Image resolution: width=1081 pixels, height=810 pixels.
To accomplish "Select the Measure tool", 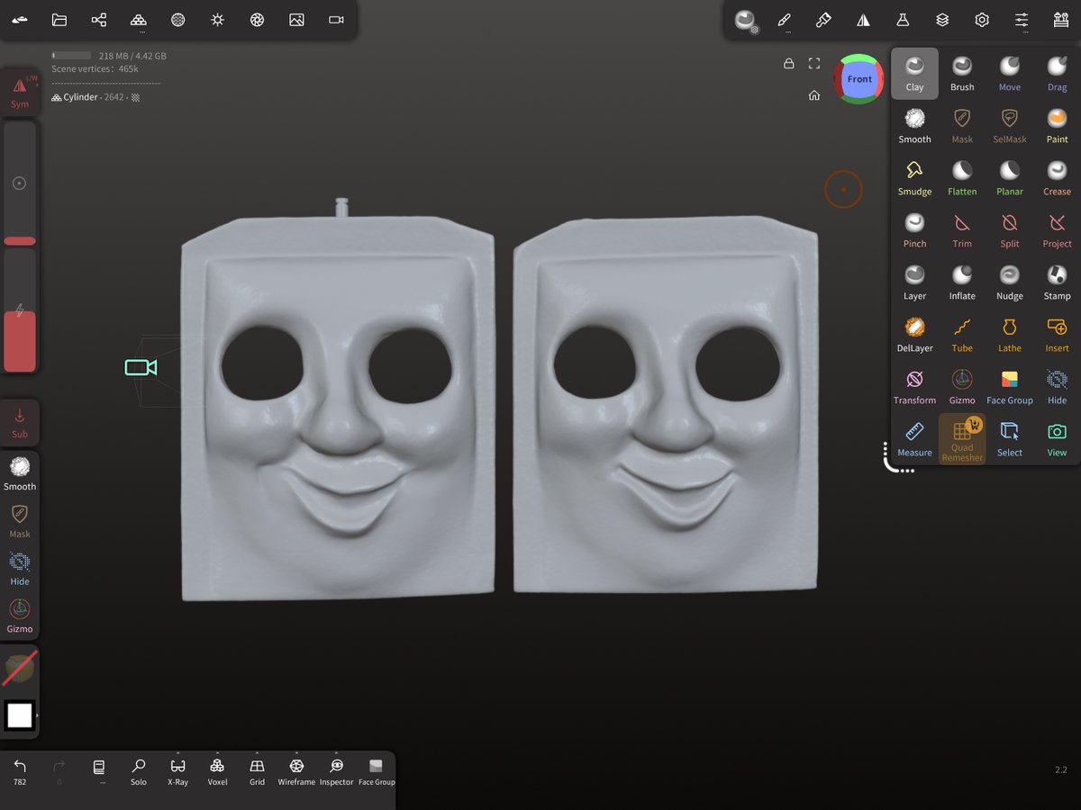I will click(x=914, y=438).
